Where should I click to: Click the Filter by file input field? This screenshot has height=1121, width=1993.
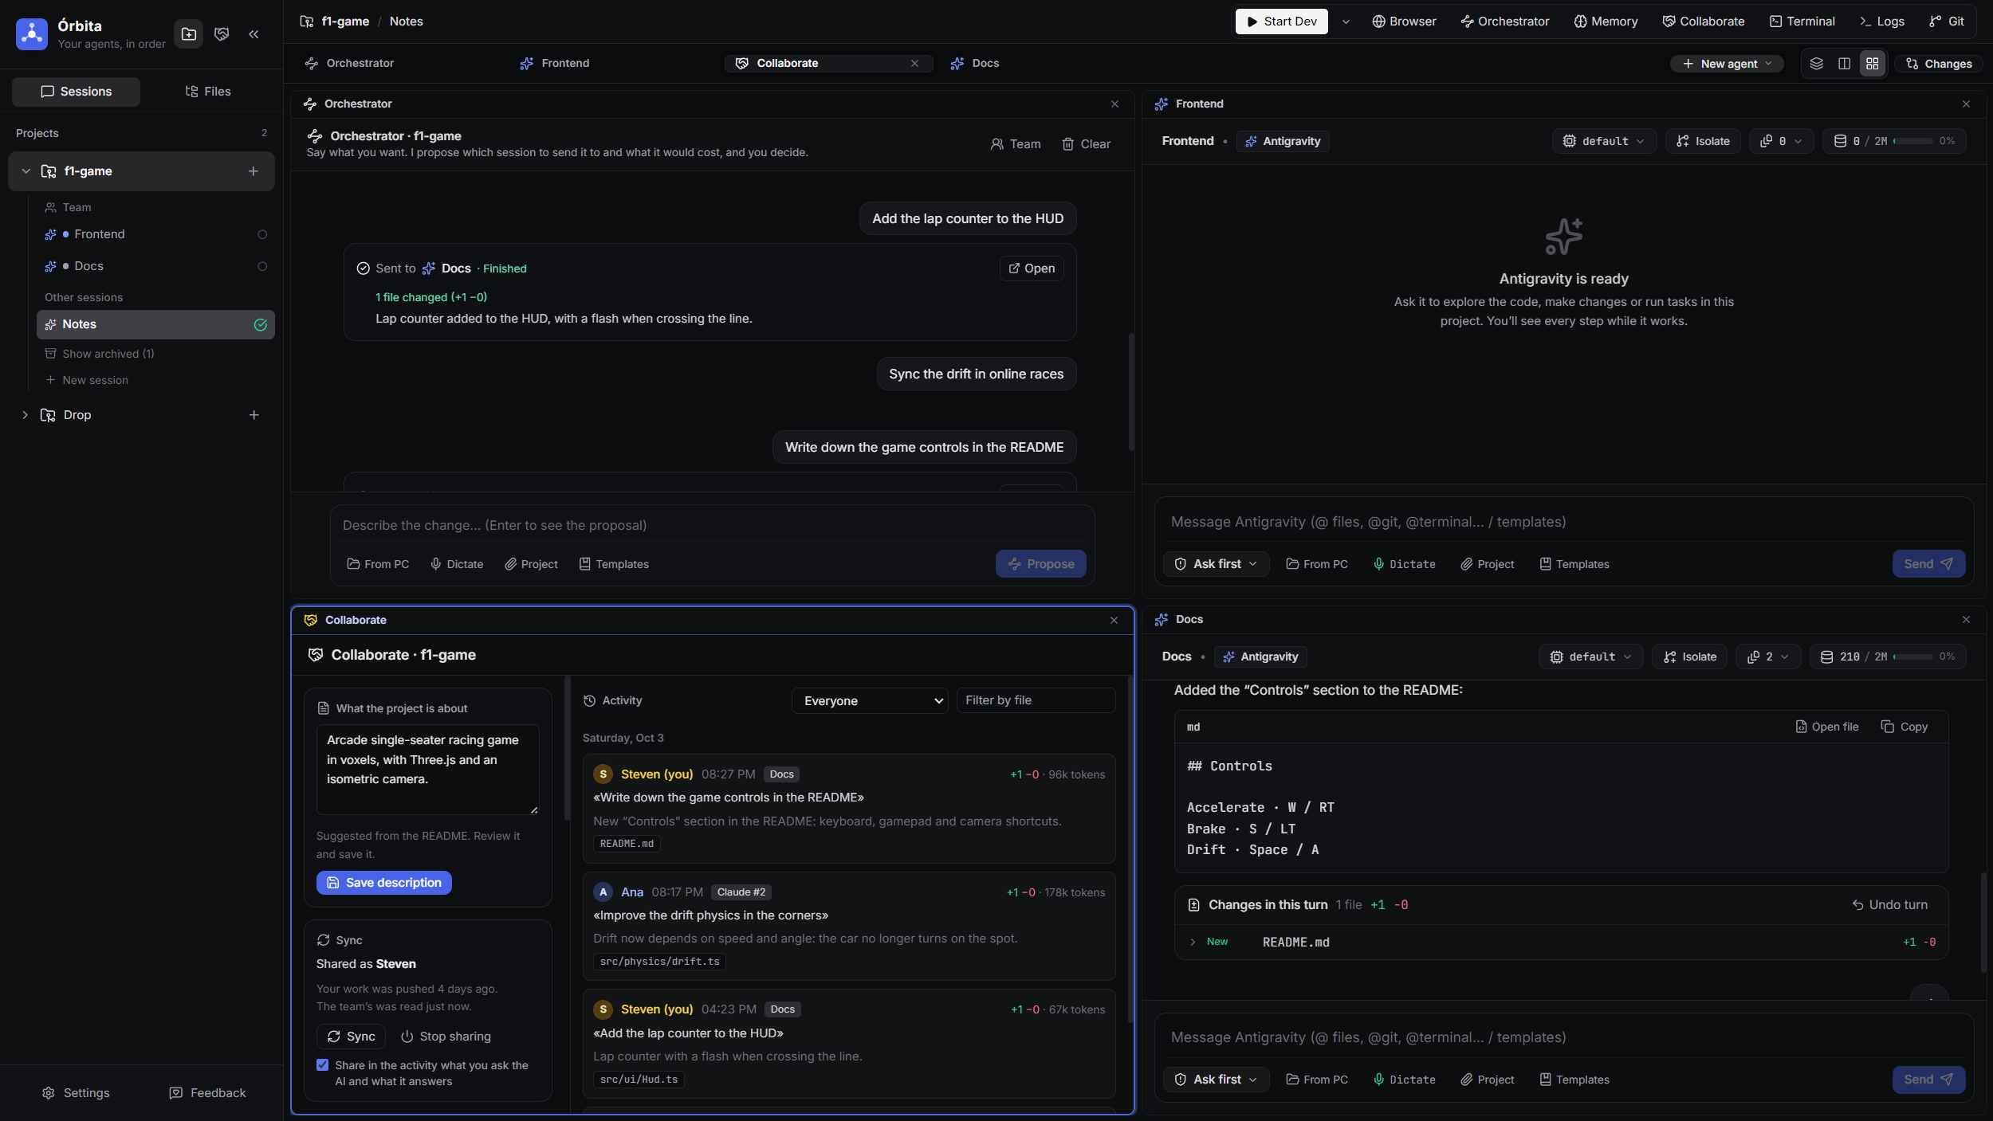1035,700
